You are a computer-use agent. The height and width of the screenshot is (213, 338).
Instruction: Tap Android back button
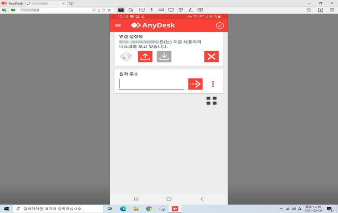click(x=202, y=199)
